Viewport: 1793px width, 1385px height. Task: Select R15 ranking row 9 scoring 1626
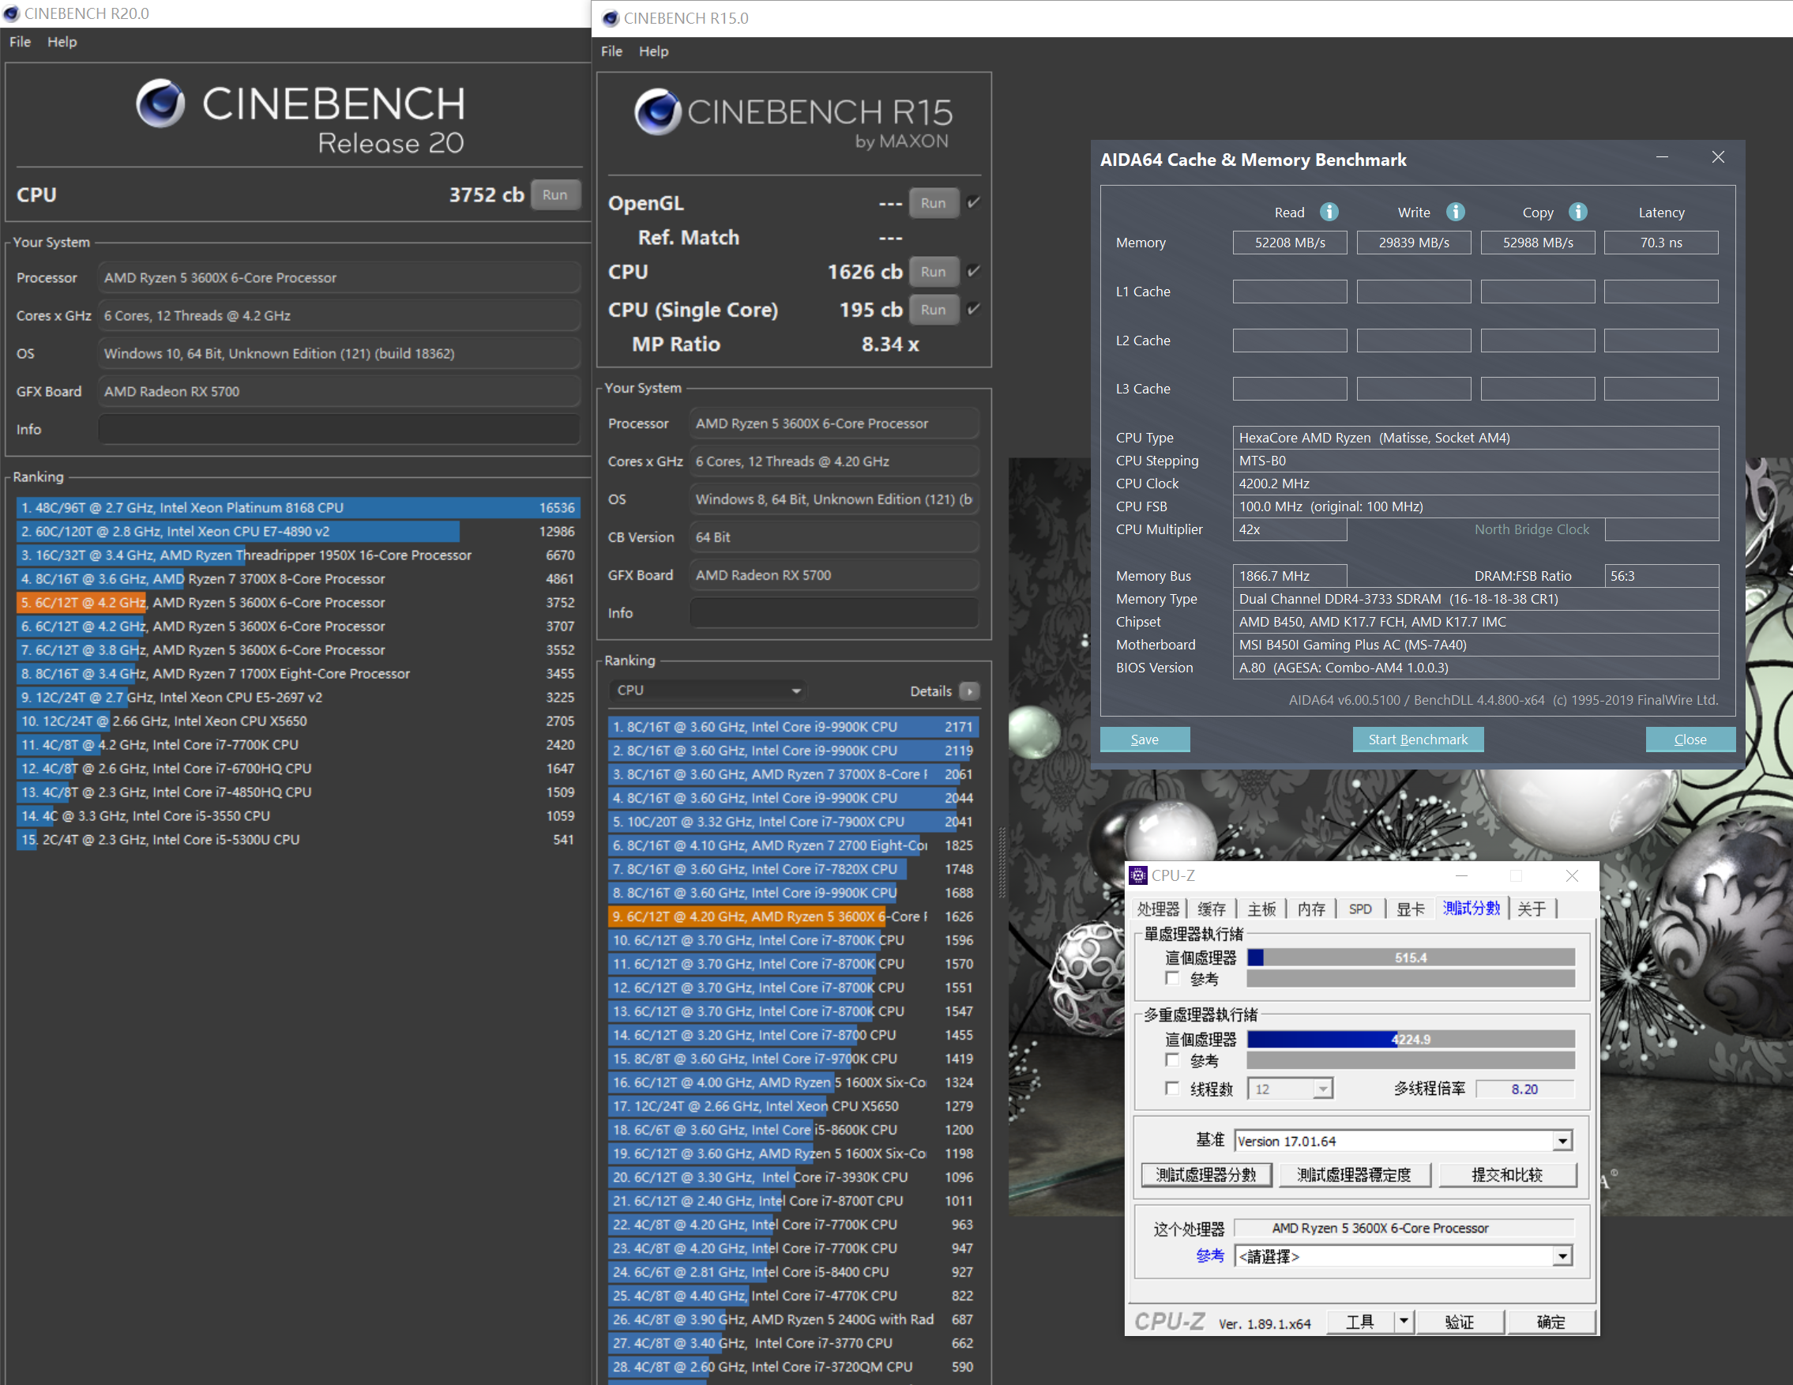(793, 916)
